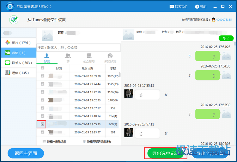Enable 隐藏未删除记录 checkbox

coord(45,141)
